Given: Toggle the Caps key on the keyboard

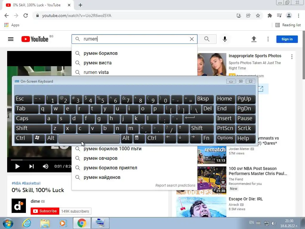Looking at the screenshot, I should coord(29,119).
